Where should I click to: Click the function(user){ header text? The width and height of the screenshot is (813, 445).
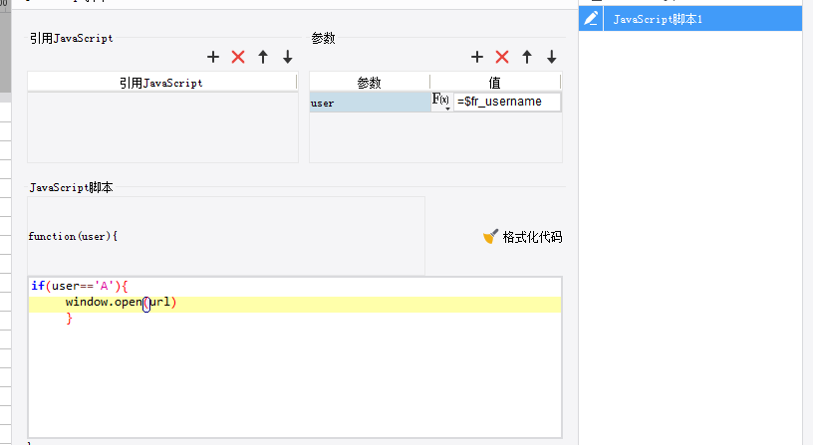73,236
